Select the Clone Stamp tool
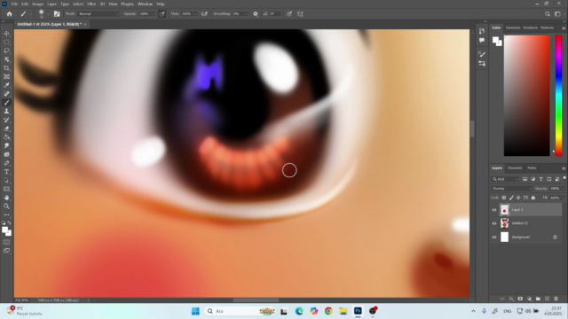The width and height of the screenshot is (568, 319). pos(6,112)
